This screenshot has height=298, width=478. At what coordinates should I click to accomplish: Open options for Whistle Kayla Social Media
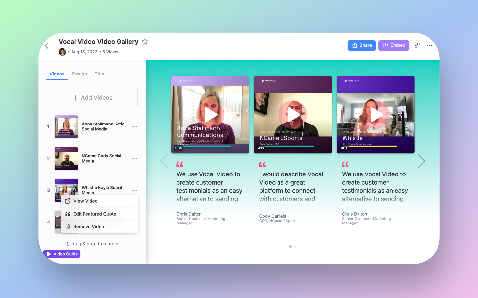(135, 190)
